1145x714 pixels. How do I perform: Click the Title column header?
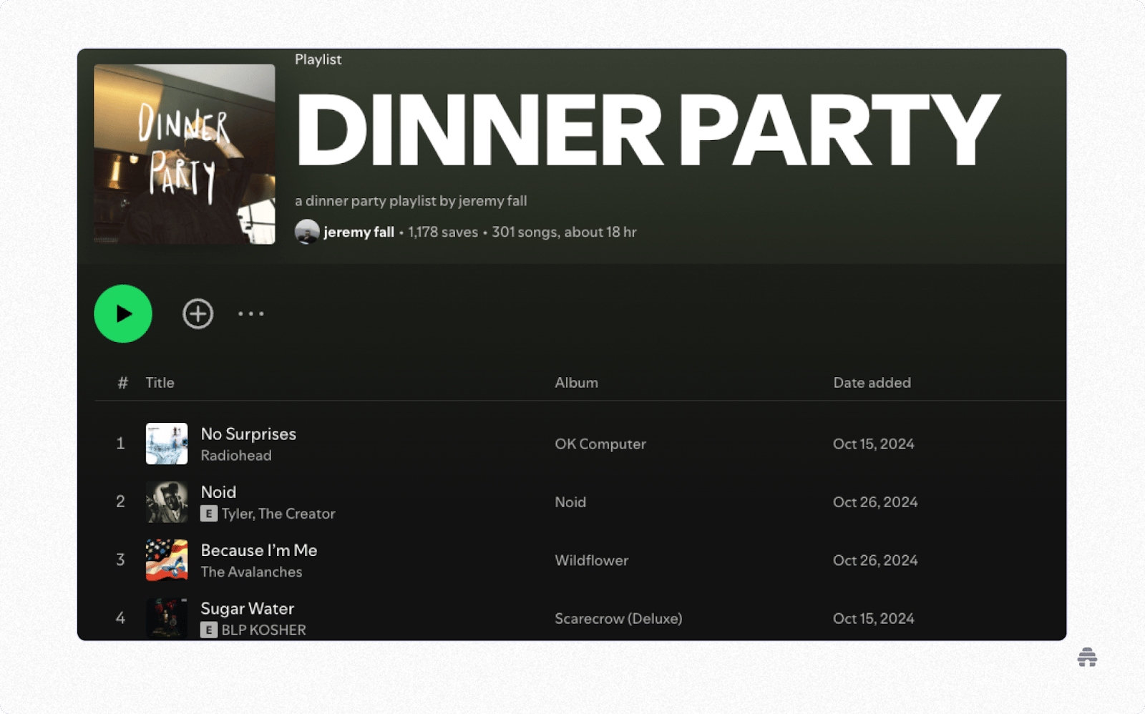(x=160, y=383)
